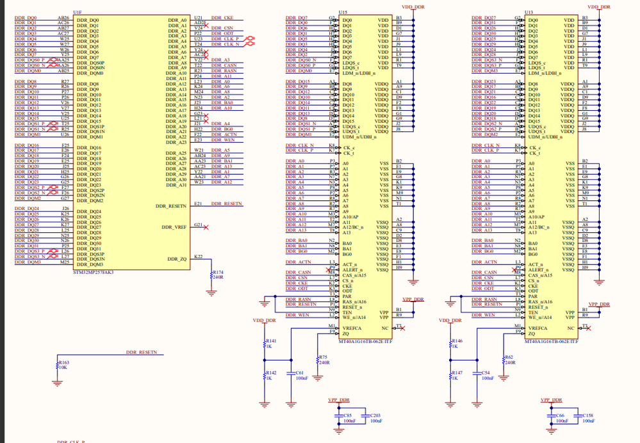Click capacitor C54 100nF symbol
The height and width of the screenshot is (443, 640).
(x=477, y=373)
